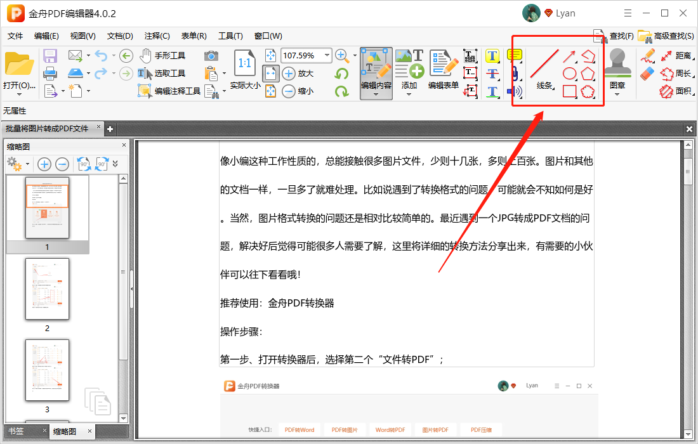Activate 编辑注释工具 annotation edit tool

pyautogui.click(x=169, y=91)
